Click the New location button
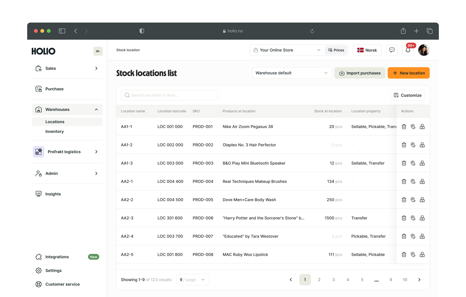This screenshot has width=466, height=297. click(x=409, y=73)
